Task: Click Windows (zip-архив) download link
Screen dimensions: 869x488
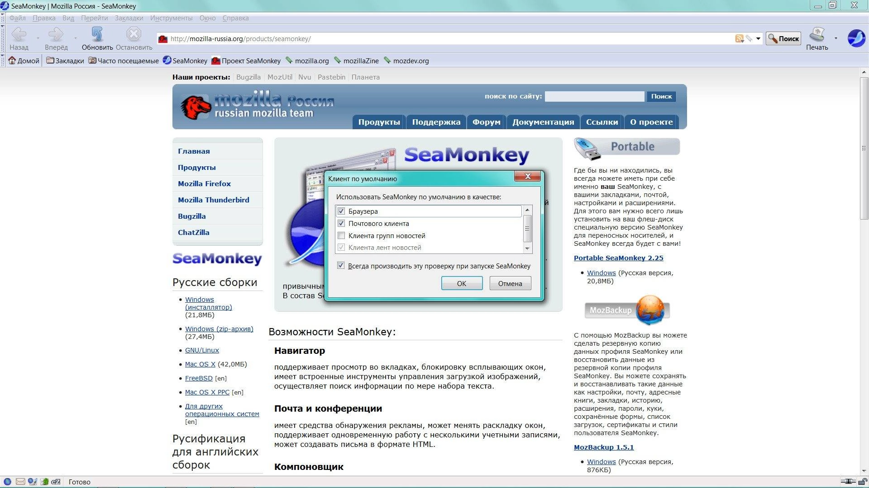Action: point(219,329)
